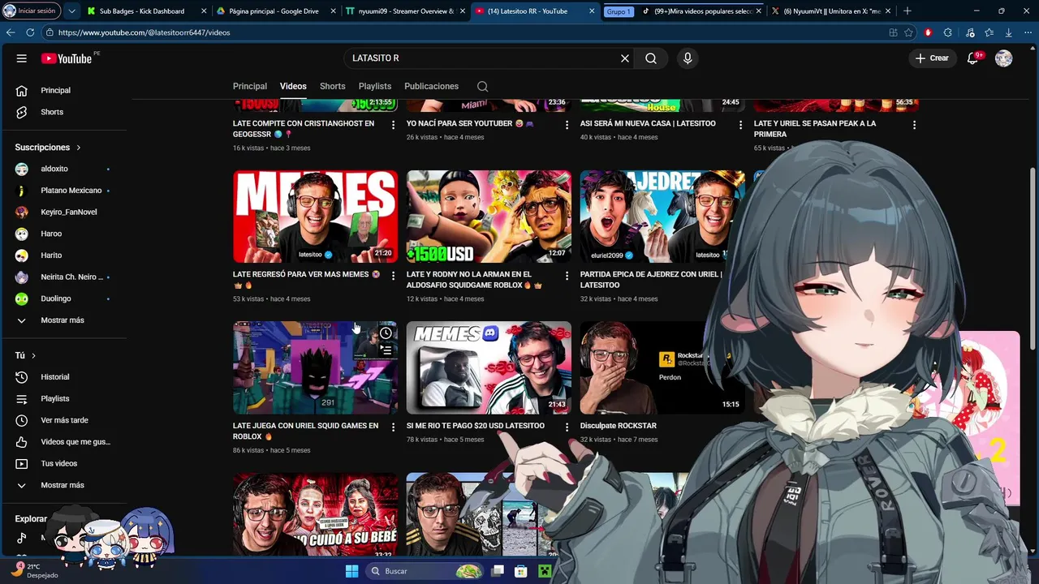The image size is (1039, 584).
Task: Click the Iniciar sesión profile button
Action: pos(31,11)
